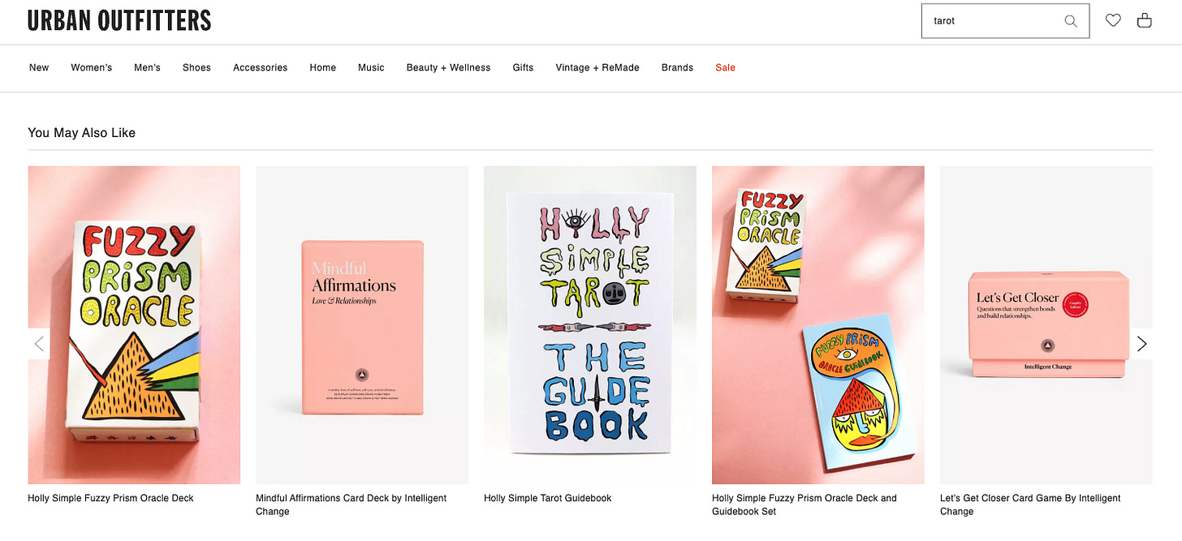Open the shopping bag icon
Image resolution: width=1182 pixels, height=541 pixels.
[1144, 20]
